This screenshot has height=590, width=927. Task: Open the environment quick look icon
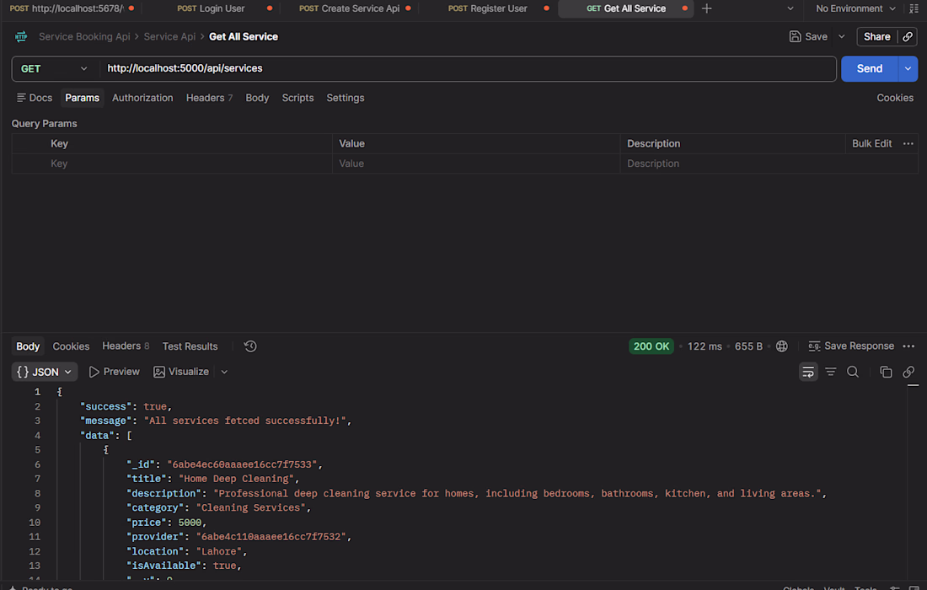(914, 8)
